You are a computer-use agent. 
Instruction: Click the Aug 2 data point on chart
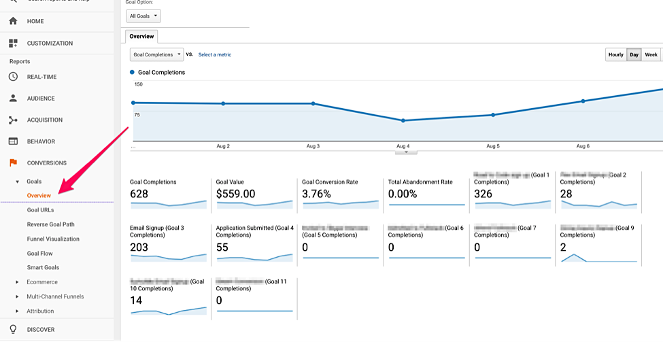click(223, 103)
